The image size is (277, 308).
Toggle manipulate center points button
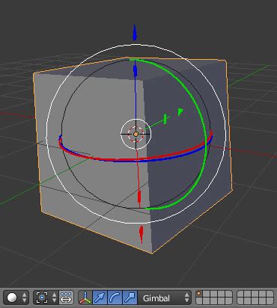(66, 298)
